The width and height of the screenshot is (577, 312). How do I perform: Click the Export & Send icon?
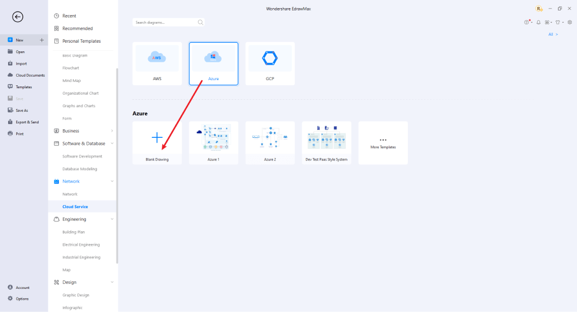point(10,122)
